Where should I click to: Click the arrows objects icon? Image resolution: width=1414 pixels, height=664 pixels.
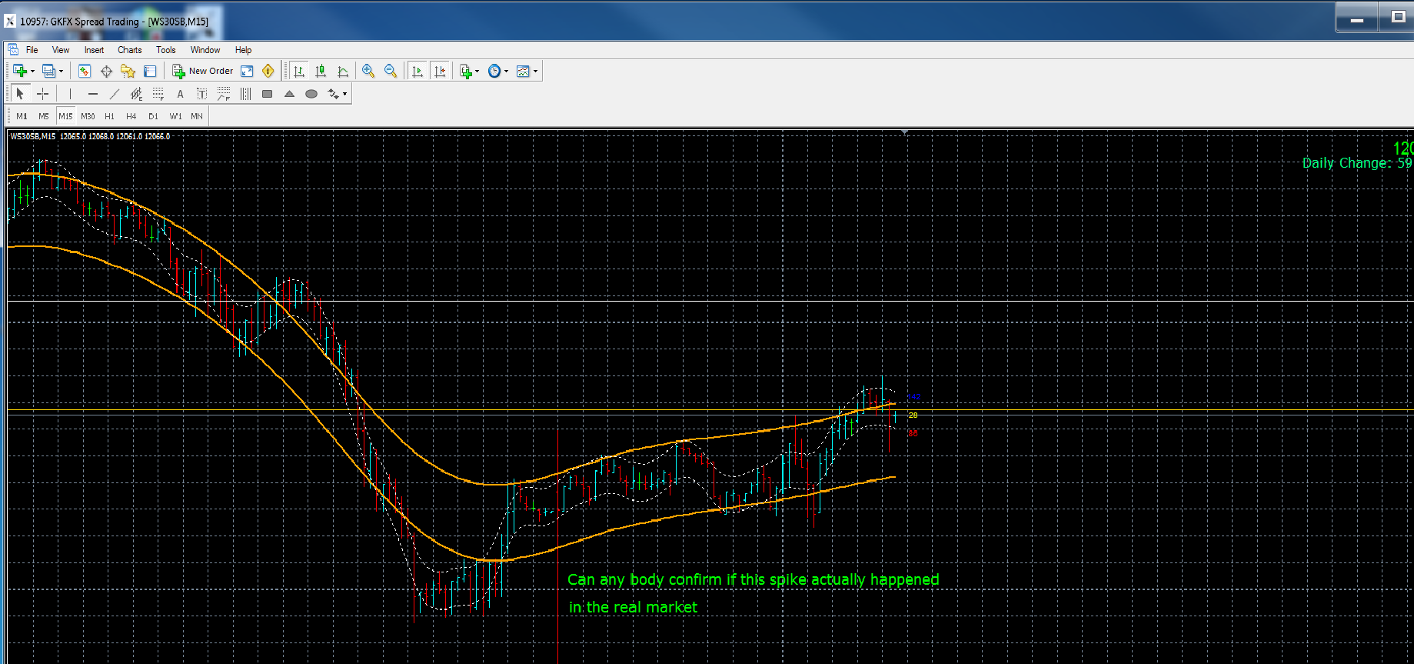point(333,94)
